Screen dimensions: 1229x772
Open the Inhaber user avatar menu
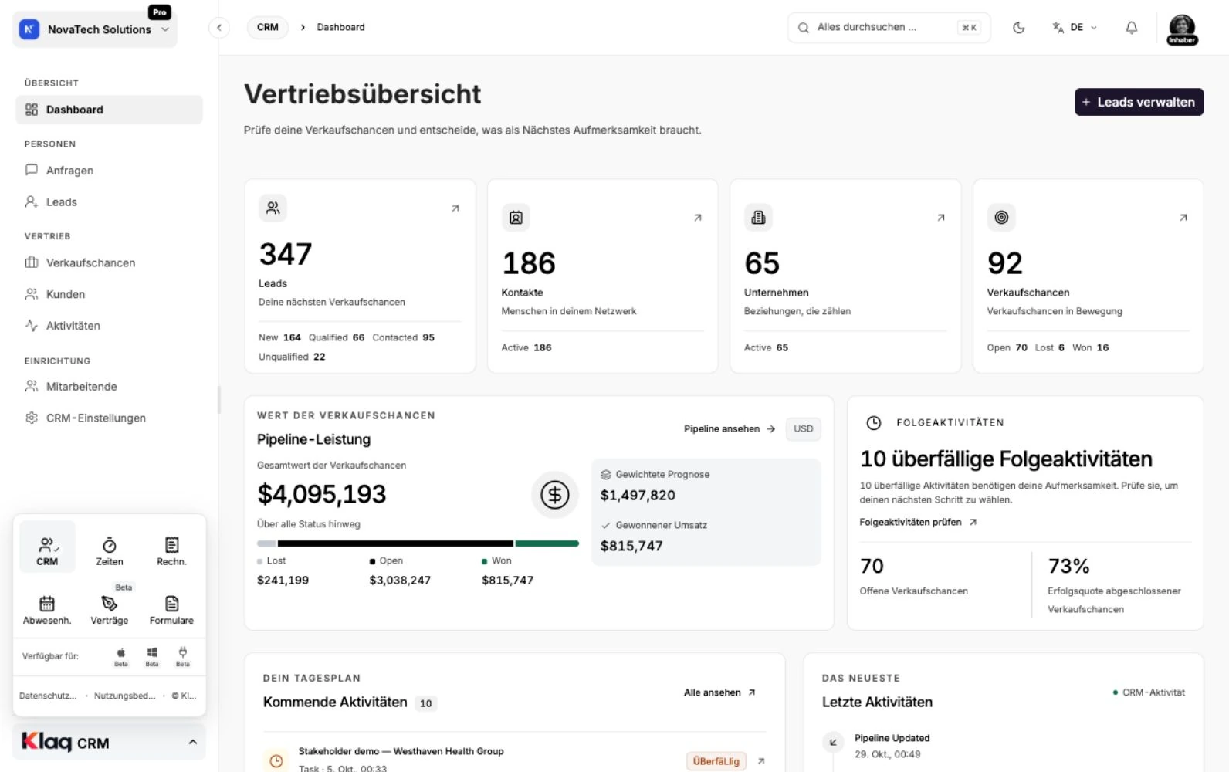pos(1182,29)
